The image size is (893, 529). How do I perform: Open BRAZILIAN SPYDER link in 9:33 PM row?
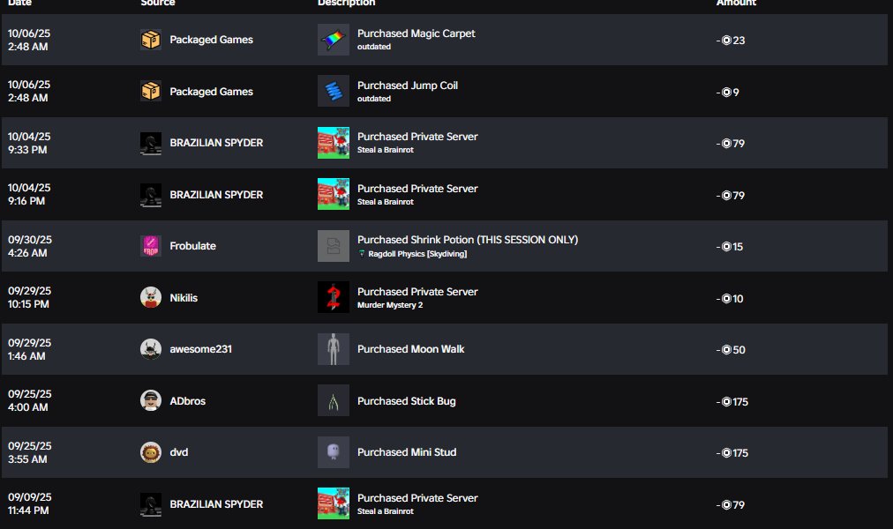pyautogui.click(x=216, y=143)
